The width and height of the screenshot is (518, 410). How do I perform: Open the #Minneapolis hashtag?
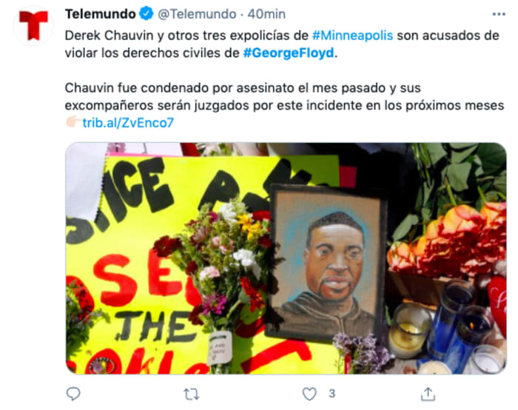click(x=352, y=36)
